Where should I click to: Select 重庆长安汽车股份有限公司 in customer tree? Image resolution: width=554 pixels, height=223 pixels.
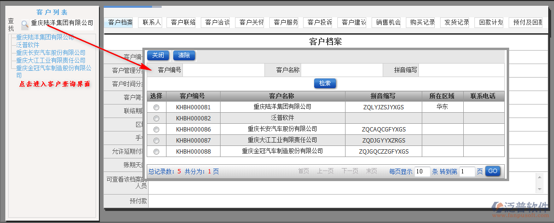51,52
